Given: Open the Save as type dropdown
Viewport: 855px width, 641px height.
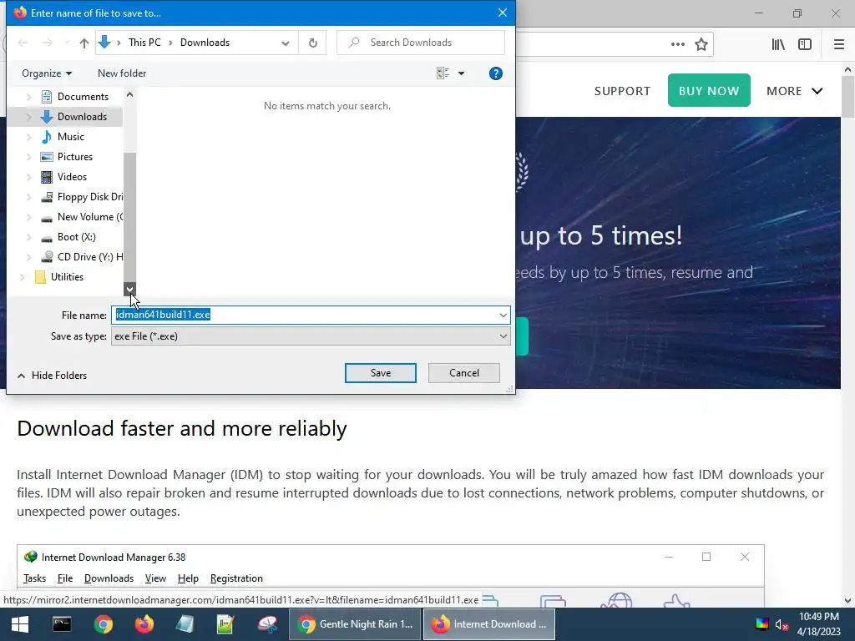Looking at the screenshot, I should tap(311, 336).
